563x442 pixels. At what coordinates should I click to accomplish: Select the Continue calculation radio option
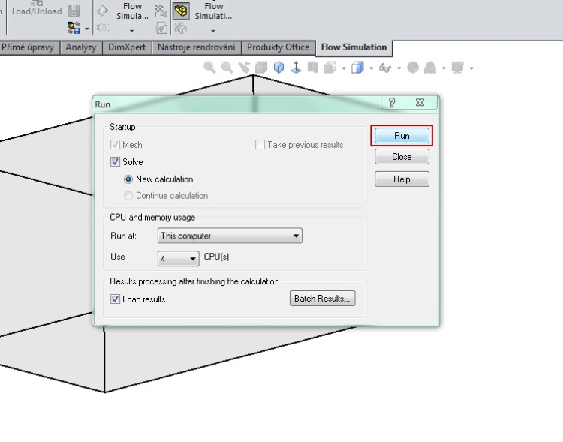[x=128, y=196]
